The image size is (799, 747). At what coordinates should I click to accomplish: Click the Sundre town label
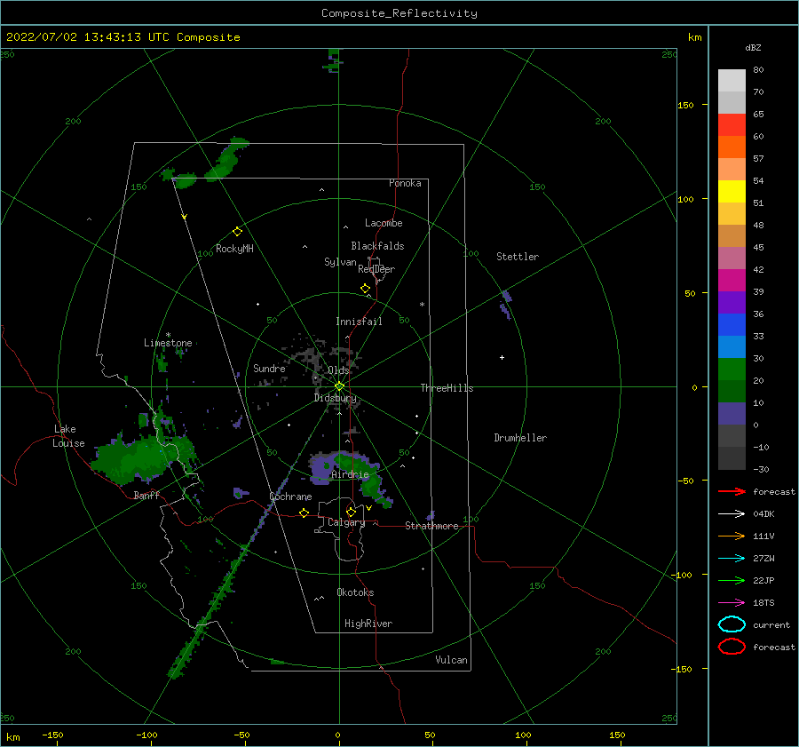coord(269,368)
